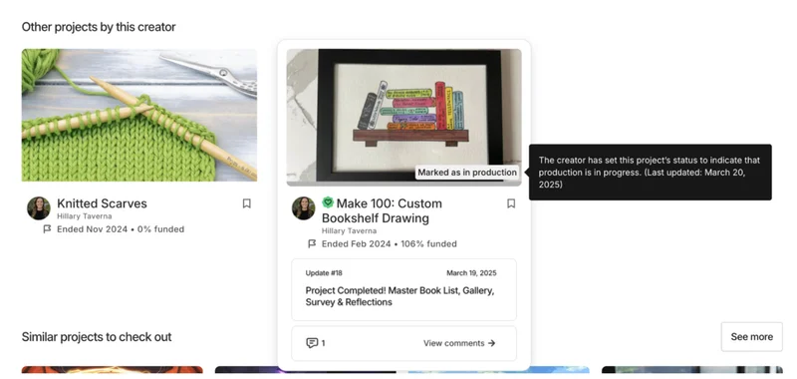Screen dimensions: 797x379
Task: Bookmark the Knitted Scarves project
Action: tap(246, 203)
